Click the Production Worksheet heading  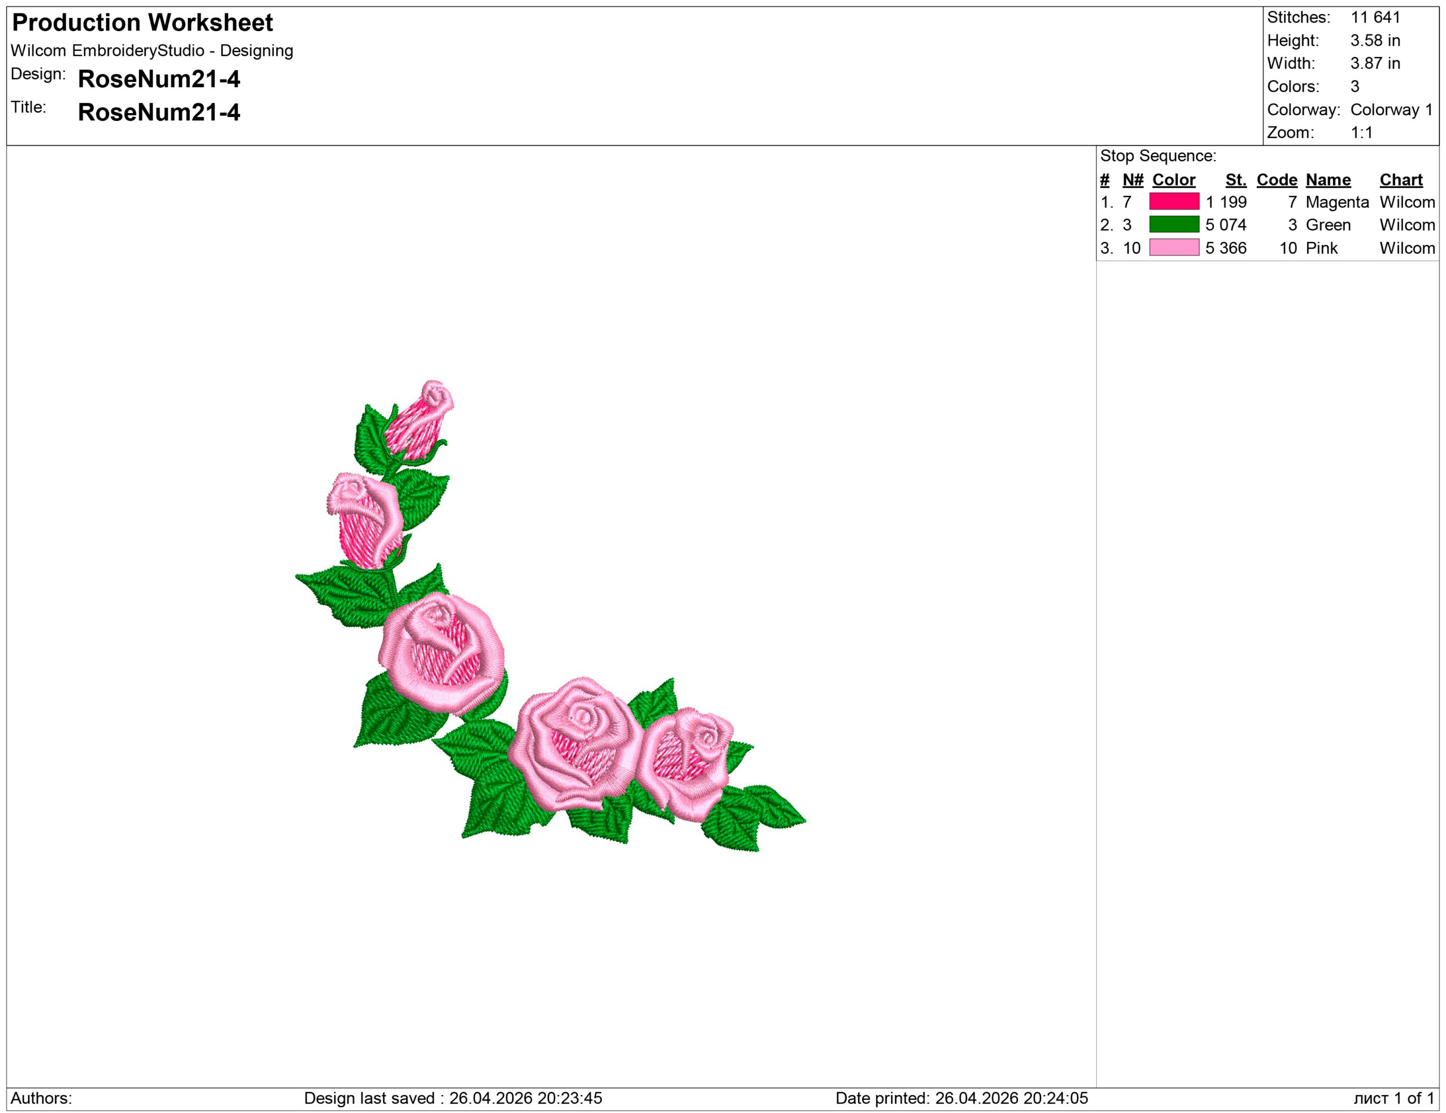click(142, 23)
